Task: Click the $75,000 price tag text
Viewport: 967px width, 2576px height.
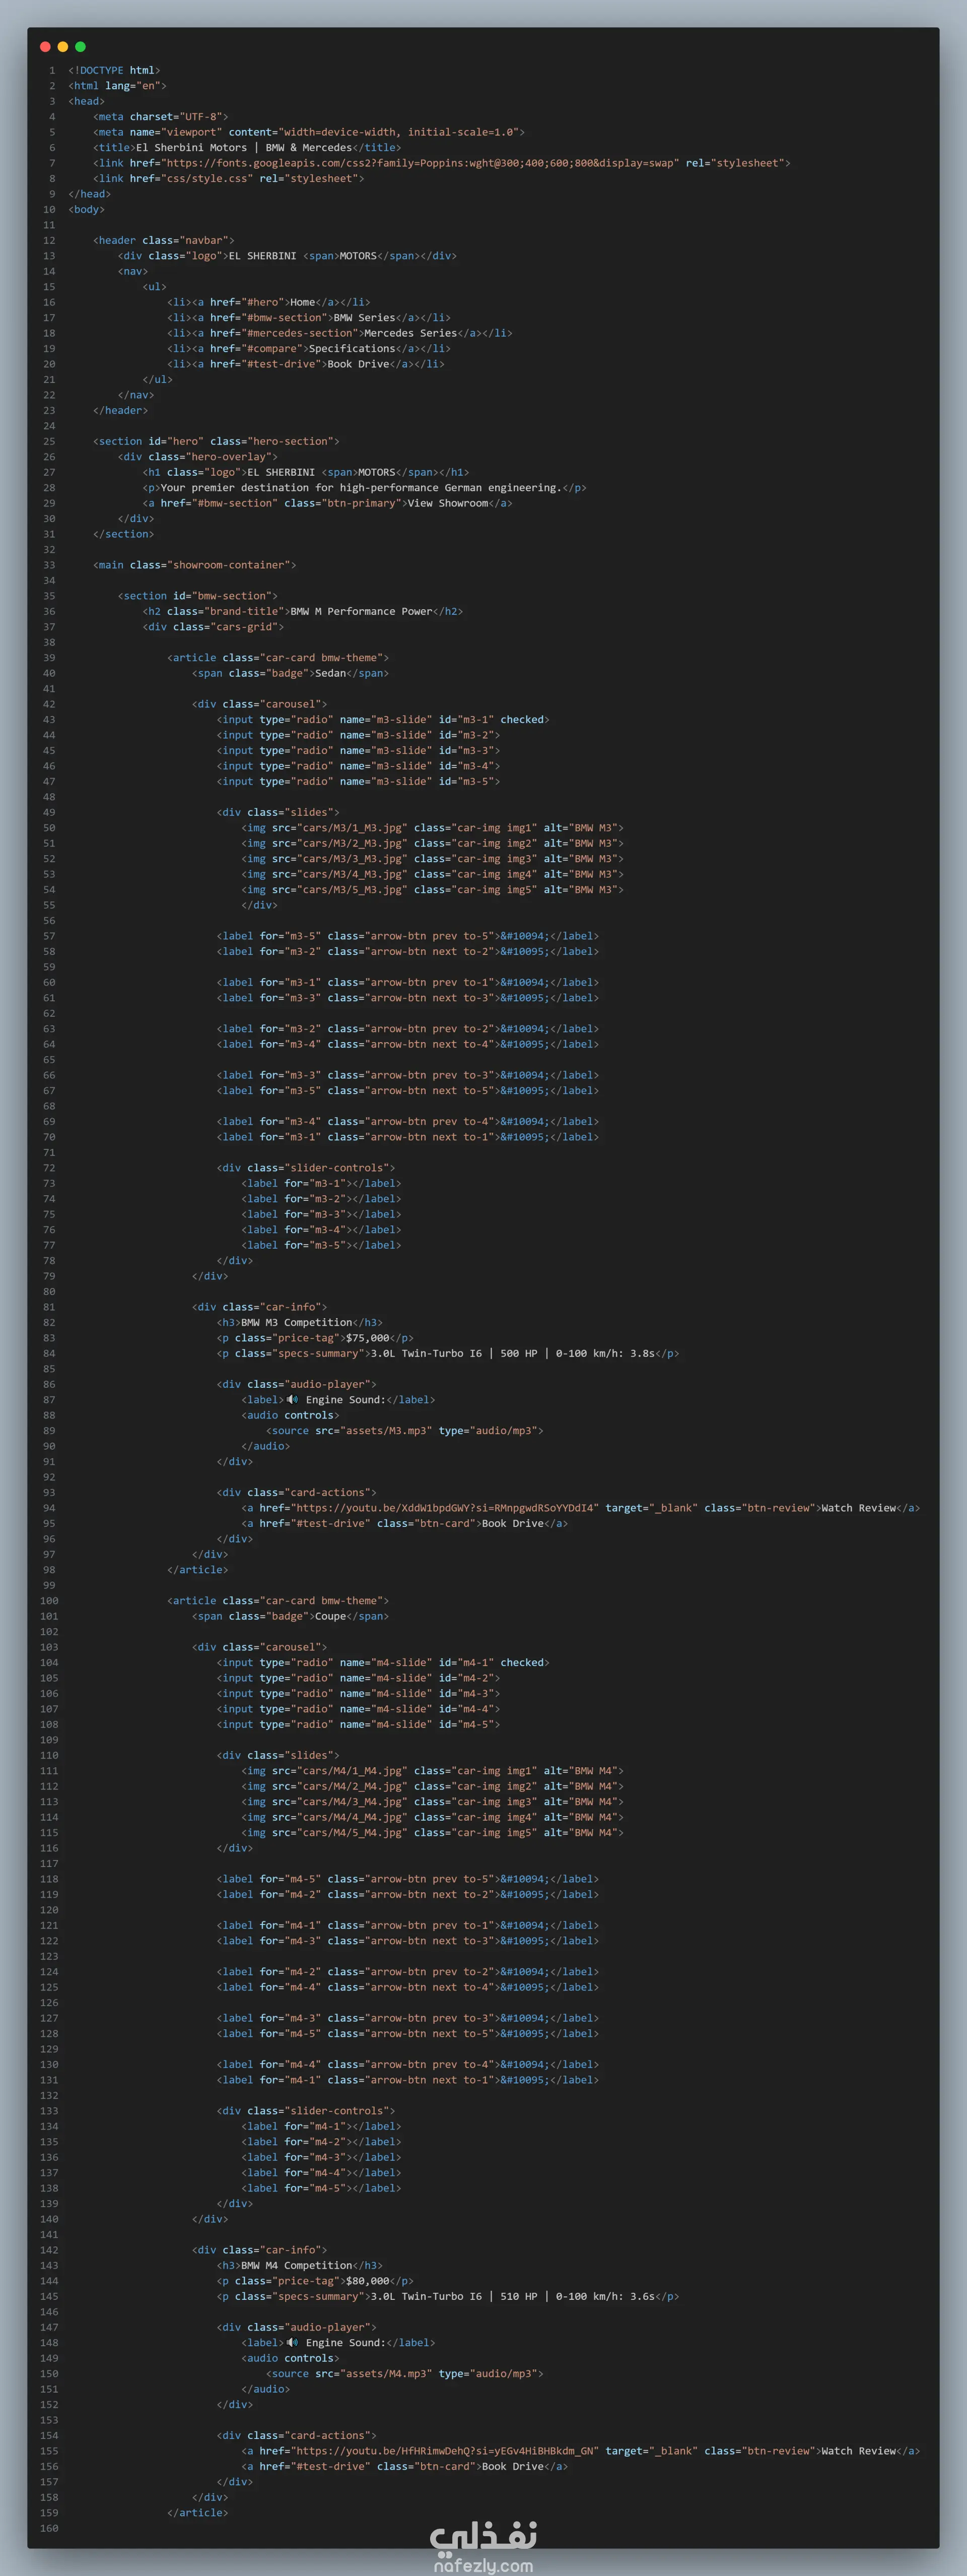Action: [x=368, y=1338]
